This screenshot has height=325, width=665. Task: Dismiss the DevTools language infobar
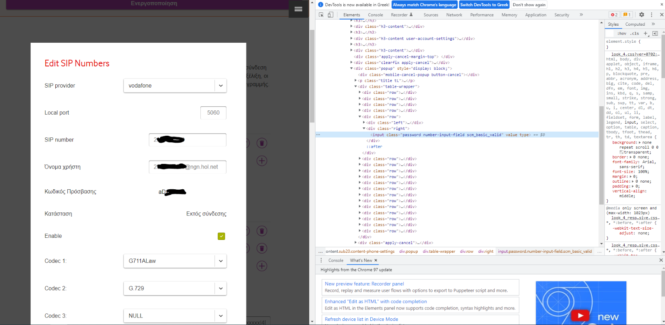[x=661, y=4]
